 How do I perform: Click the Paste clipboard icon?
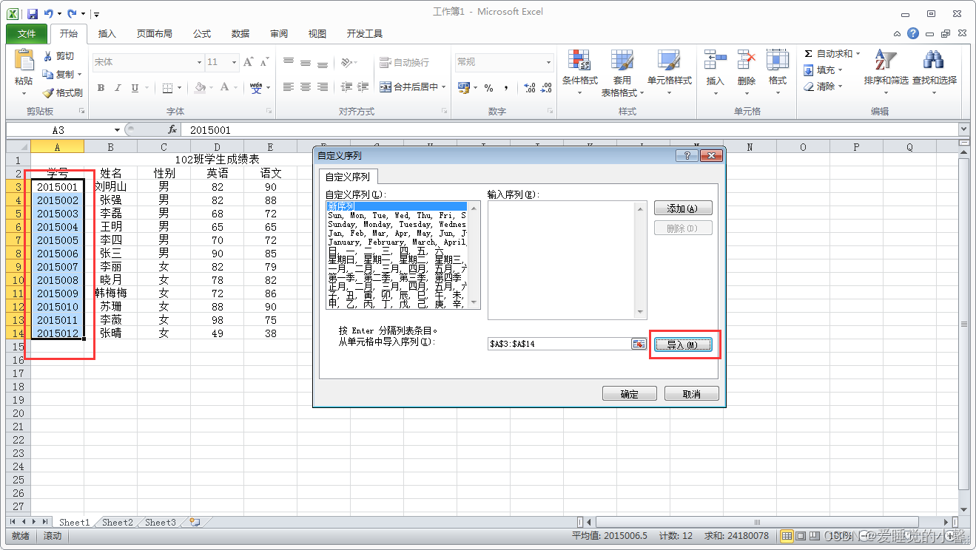click(24, 61)
